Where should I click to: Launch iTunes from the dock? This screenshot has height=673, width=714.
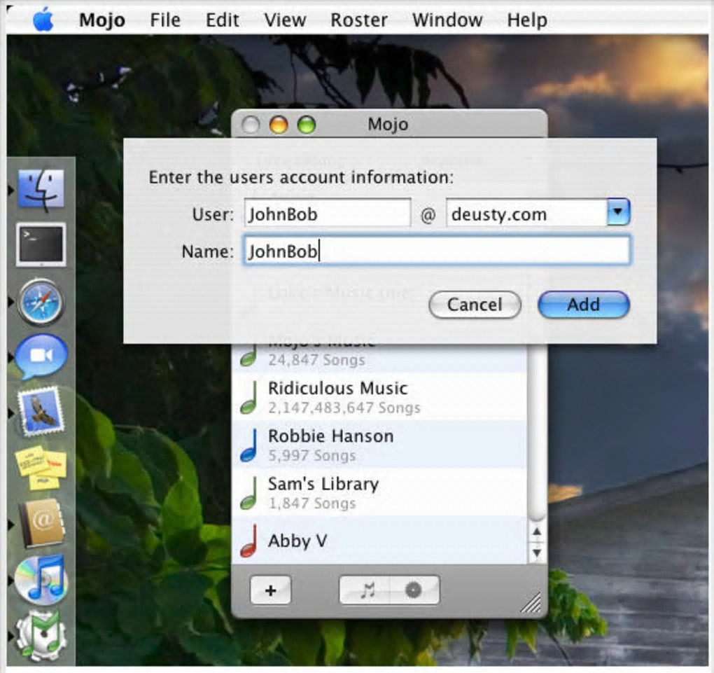(41, 578)
